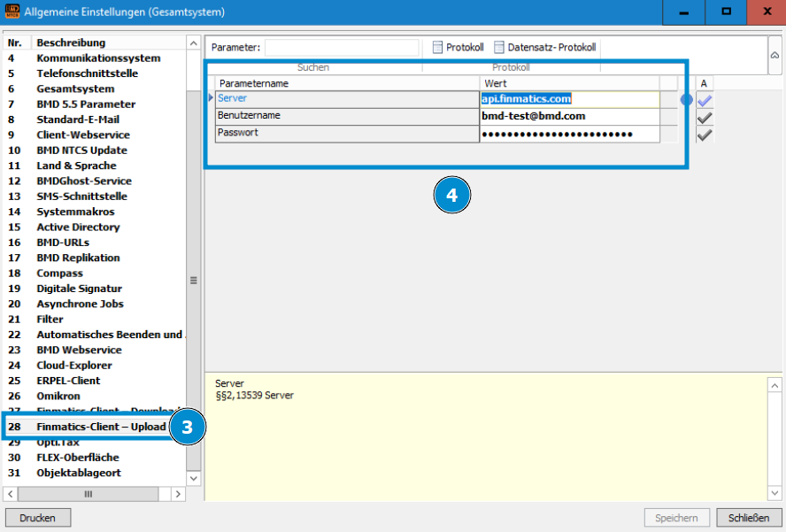This screenshot has width=786, height=532.
Task: Click into the Parameter search field
Action: 342,48
